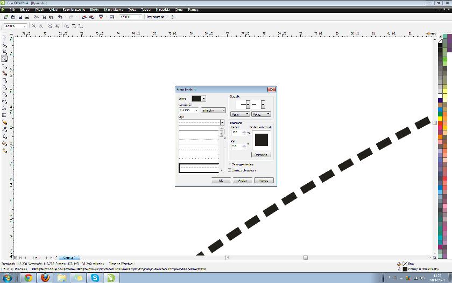Click the Save icon in the toolbar
Image resolution: width=452 pixels, height=283 pixels.
pos(20,17)
